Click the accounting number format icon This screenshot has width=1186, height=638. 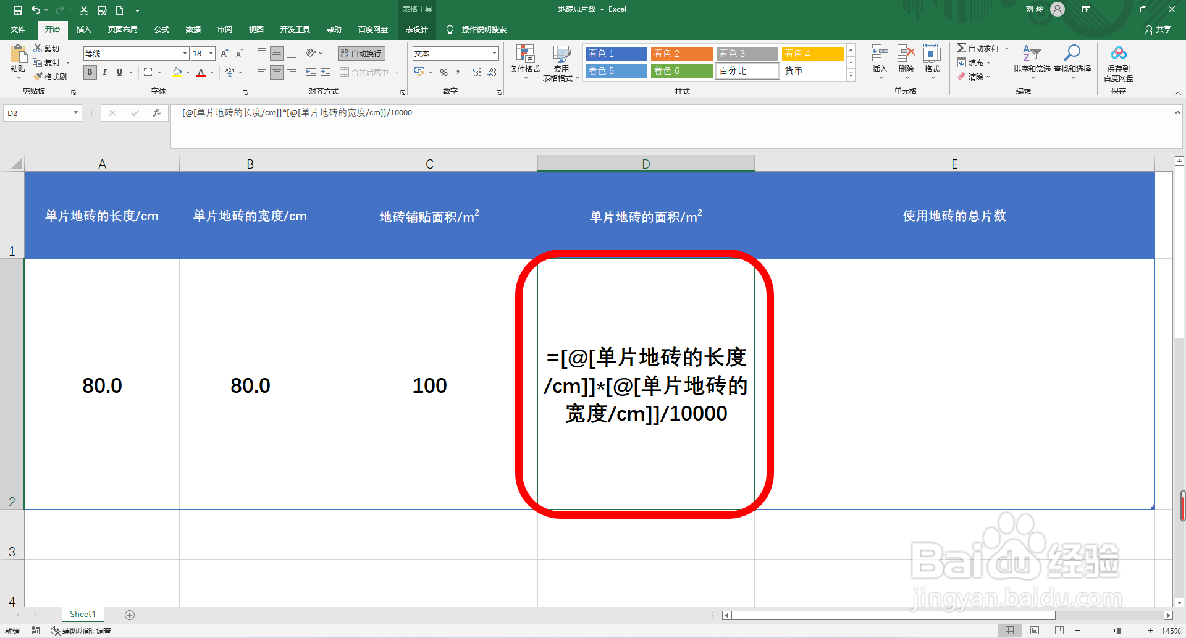tap(419, 72)
